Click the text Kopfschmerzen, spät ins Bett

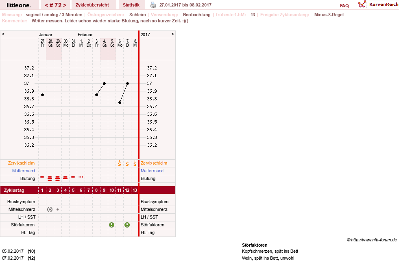[270, 252]
